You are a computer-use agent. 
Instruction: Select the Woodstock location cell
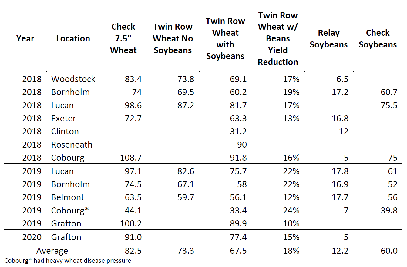[73, 79]
